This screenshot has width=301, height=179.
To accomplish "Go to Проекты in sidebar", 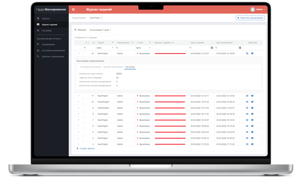I will tap(46, 19).
